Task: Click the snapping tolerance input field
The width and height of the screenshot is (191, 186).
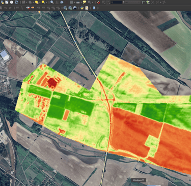Action: tap(117, 2)
